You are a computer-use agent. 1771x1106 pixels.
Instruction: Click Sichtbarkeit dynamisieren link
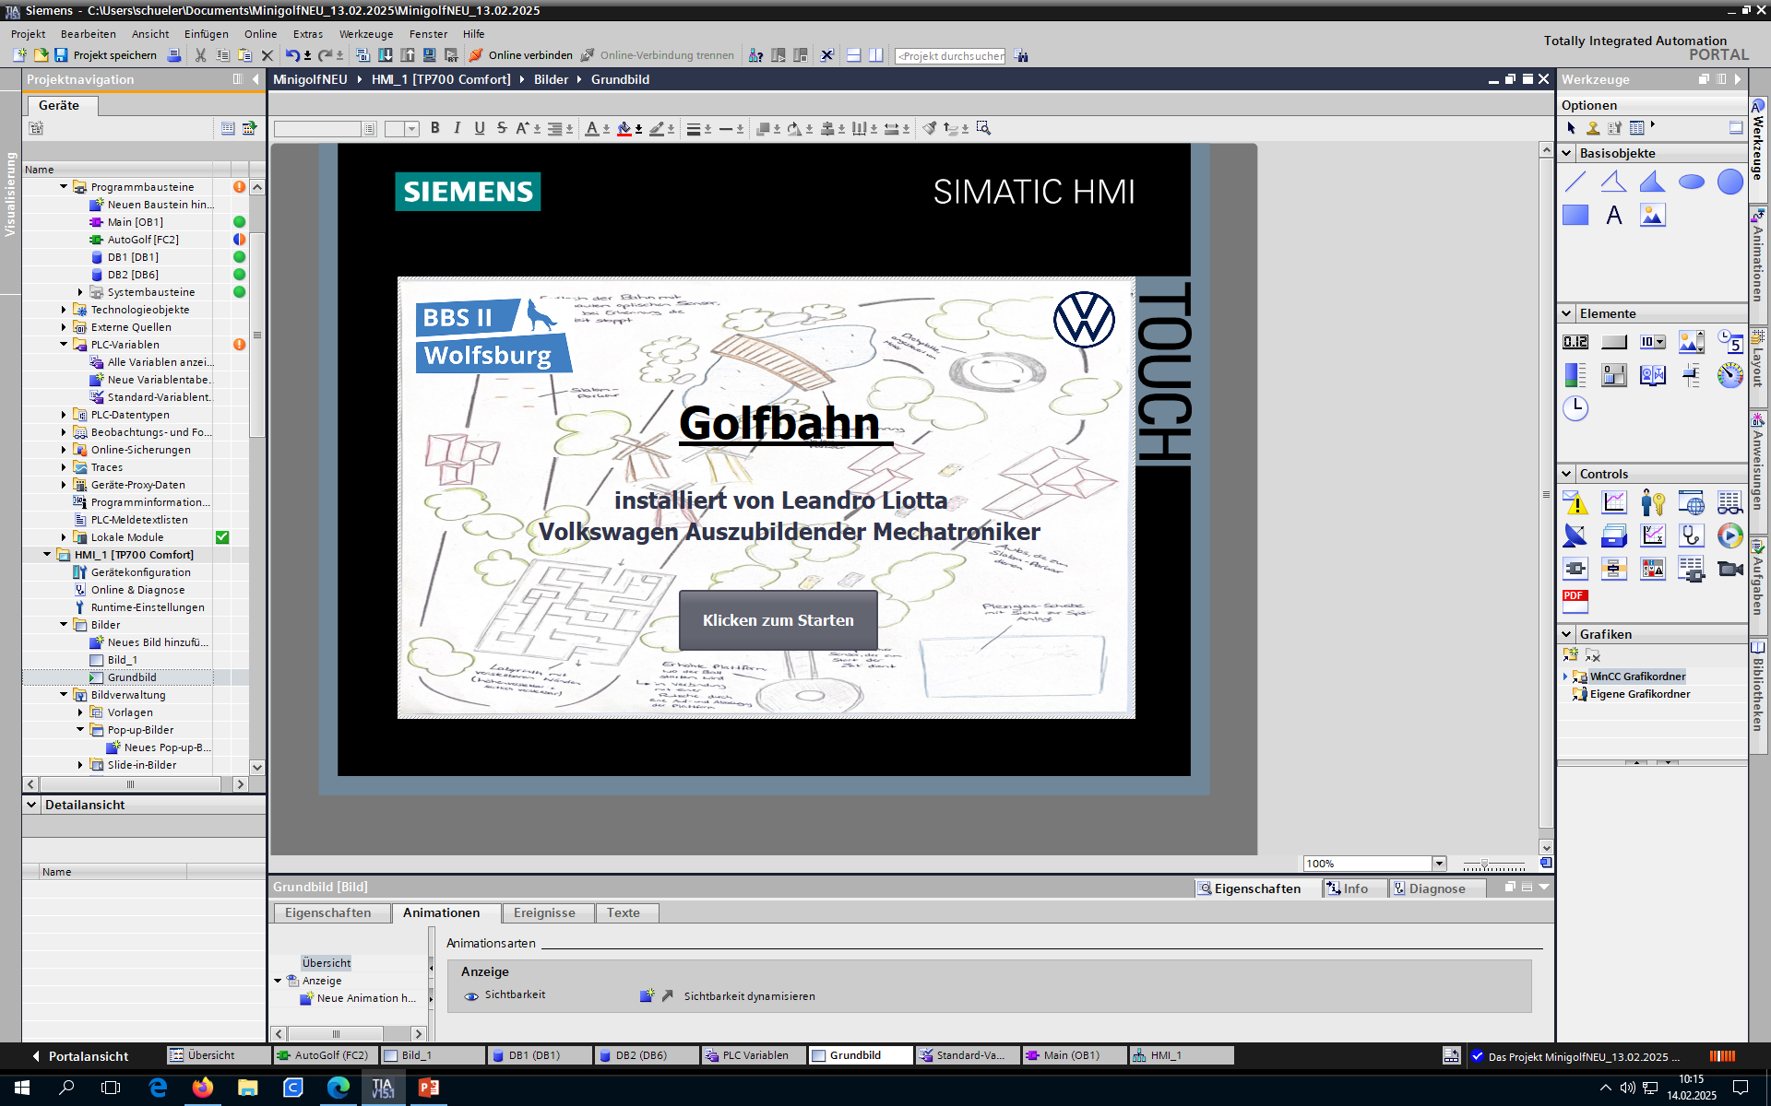point(749,996)
